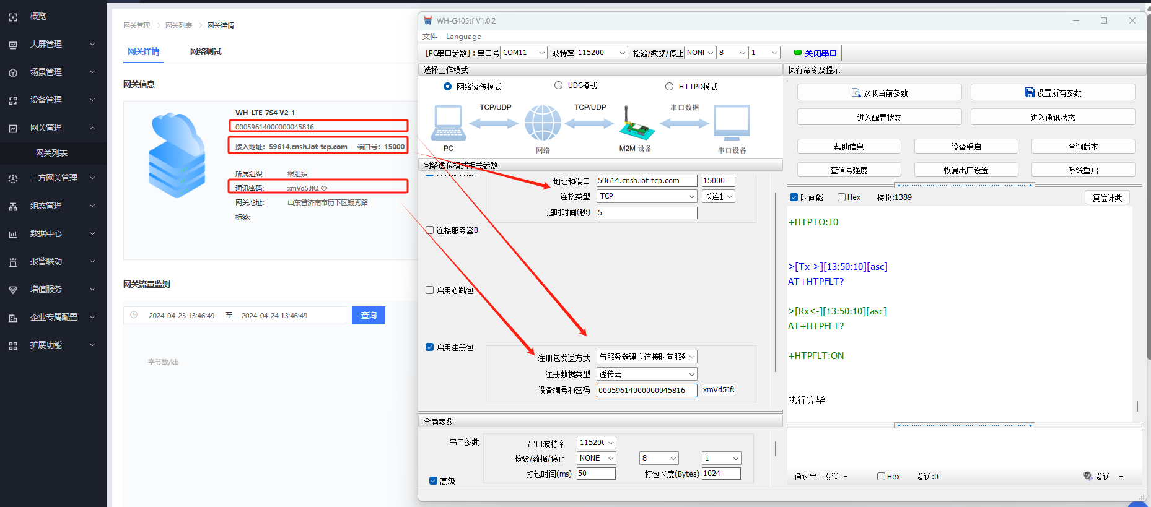Screen dimensions: 1151x507
Task: Open the COM11 serial port dropdown
Action: 523,53
